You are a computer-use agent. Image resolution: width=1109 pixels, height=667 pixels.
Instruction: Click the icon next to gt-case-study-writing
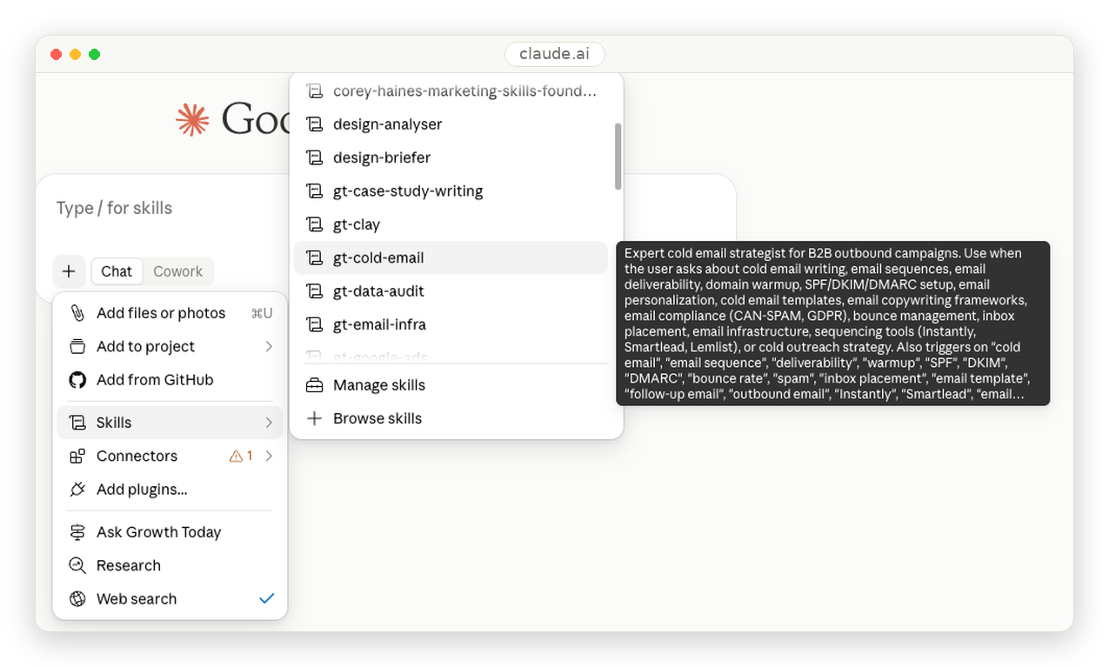pyautogui.click(x=314, y=191)
